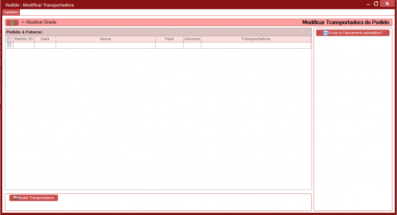Click Enviar p/ Faturamento automático button

[x=353, y=33]
